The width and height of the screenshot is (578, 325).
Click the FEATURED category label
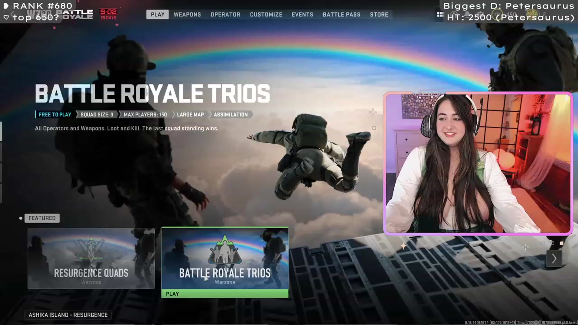coord(42,218)
